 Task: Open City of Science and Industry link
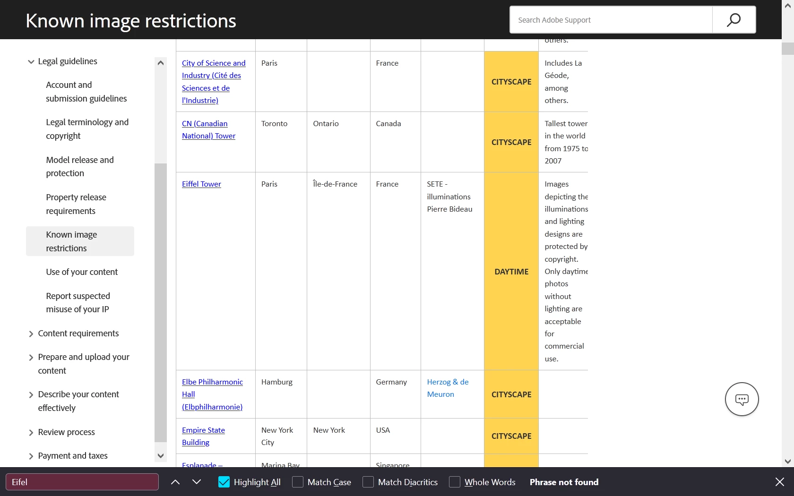[x=214, y=82]
